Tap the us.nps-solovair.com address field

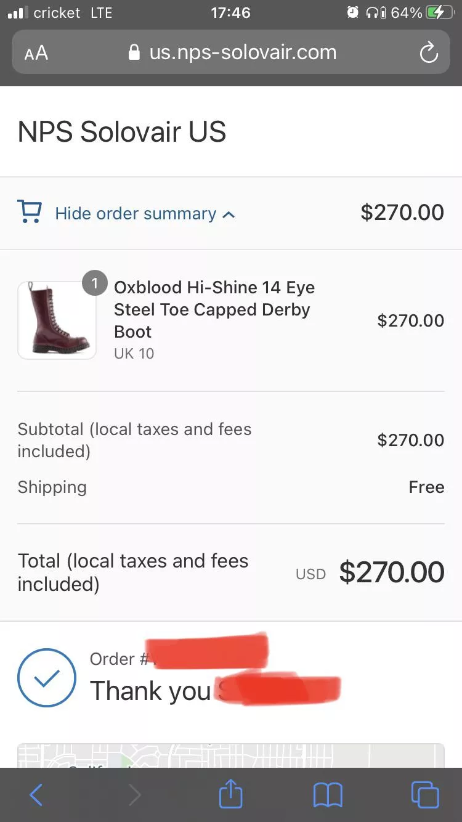tap(243, 52)
